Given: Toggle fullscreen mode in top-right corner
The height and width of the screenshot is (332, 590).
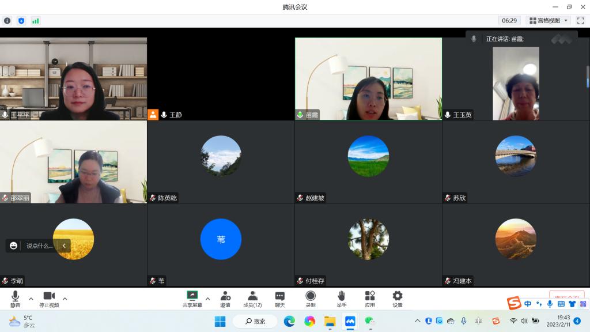Looking at the screenshot, I should pos(580,21).
